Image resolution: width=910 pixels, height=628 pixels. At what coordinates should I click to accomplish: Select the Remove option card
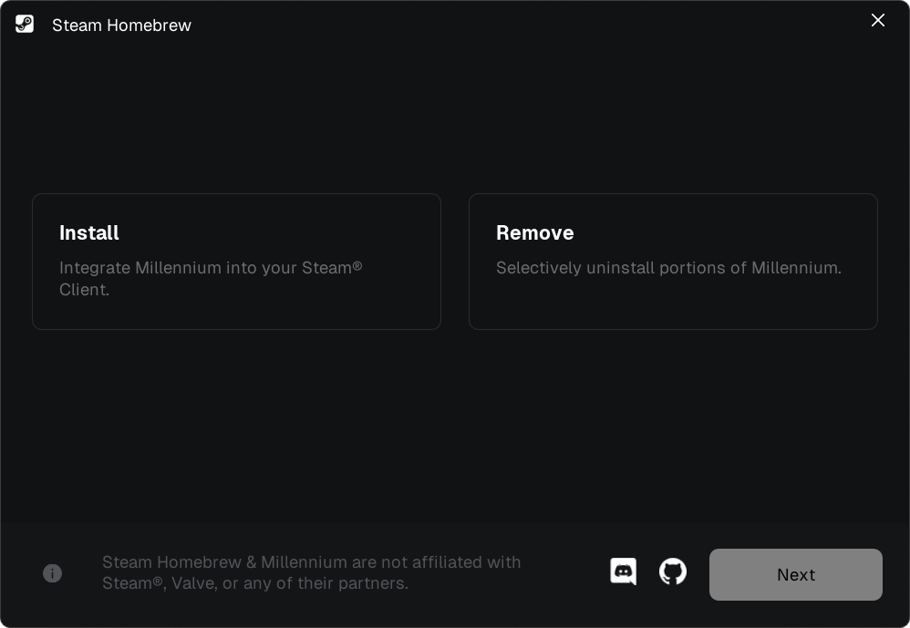click(673, 261)
